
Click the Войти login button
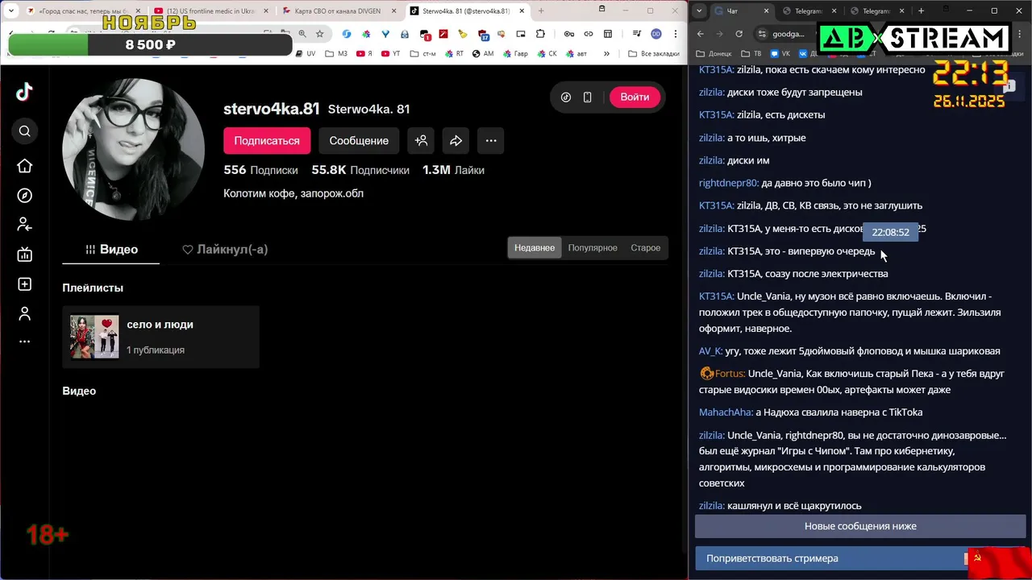pyautogui.click(x=635, y=97)
